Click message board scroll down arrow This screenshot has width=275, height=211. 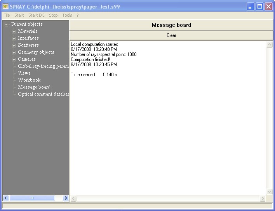point(270,192)
